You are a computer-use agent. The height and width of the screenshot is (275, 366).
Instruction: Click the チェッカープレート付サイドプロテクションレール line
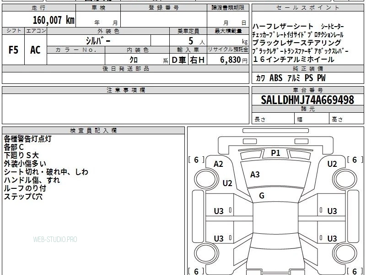(x=298, y=35)
